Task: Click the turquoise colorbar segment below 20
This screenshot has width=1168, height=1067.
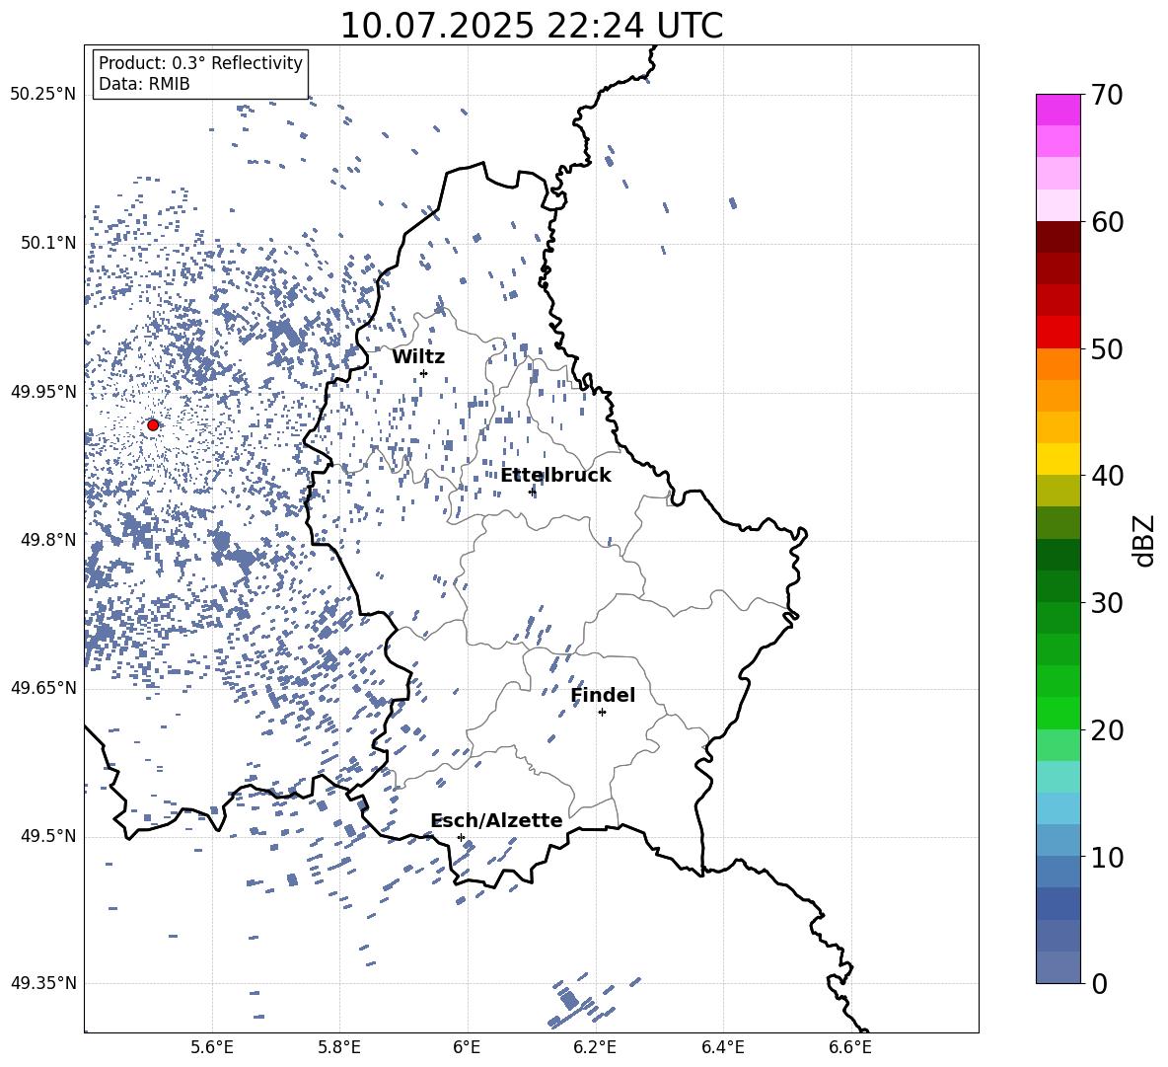Action: pos(1058,777)
